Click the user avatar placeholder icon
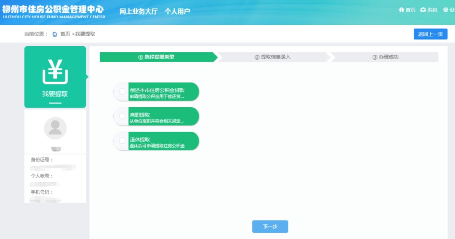This screenshot has width=455, height=239. click(55, 128)
